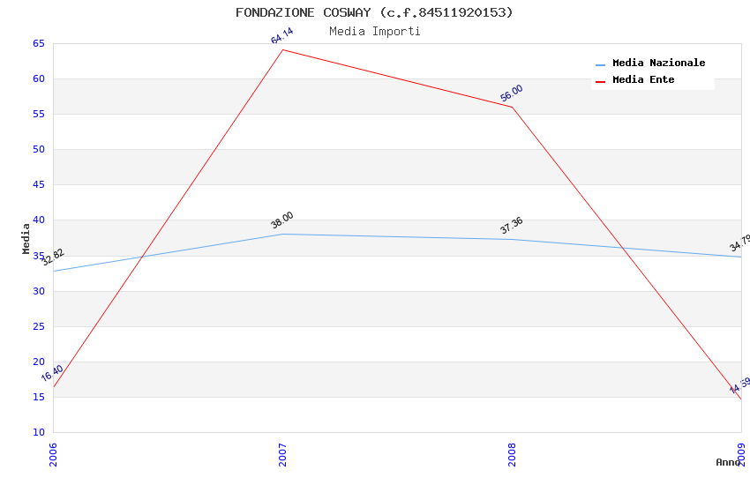Click the 32.82 data point label

point(53,257)
